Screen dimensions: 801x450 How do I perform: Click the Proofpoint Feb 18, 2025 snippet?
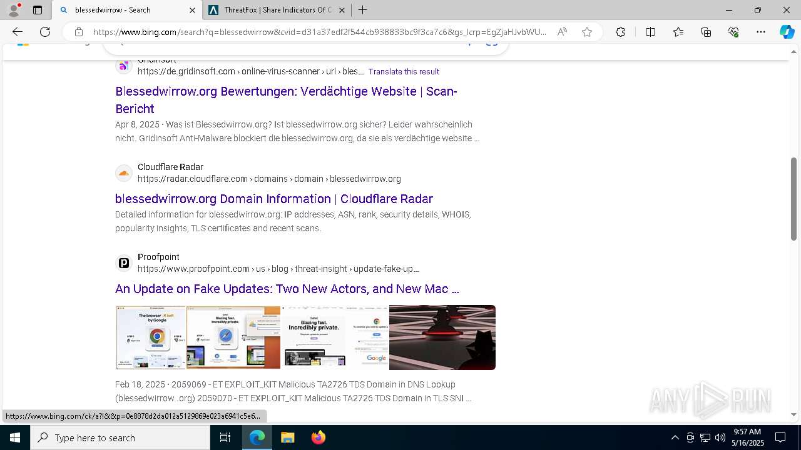coord(293,391)
